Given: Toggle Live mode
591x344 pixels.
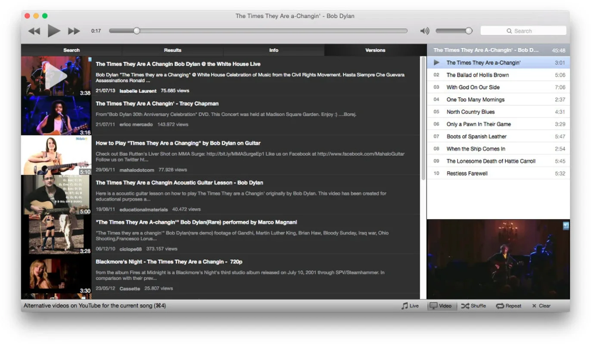Looking at the screenshot, I should point(410,306).
